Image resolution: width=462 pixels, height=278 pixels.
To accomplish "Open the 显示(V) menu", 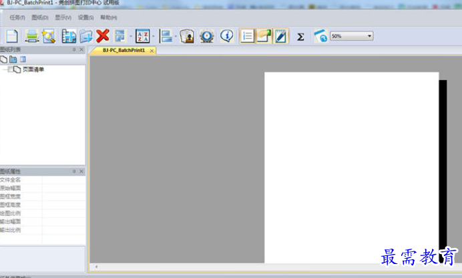I will point(63,17).
